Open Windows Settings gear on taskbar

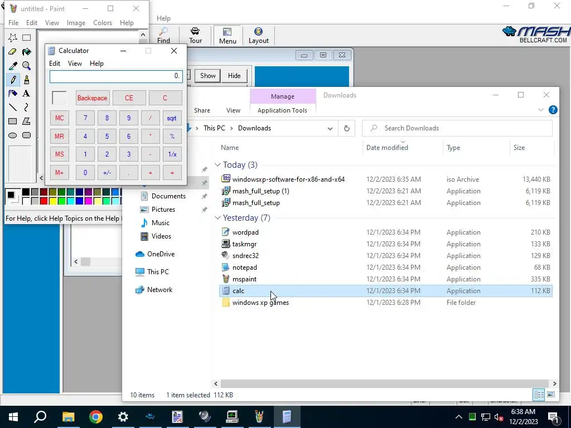pos(123,417)
